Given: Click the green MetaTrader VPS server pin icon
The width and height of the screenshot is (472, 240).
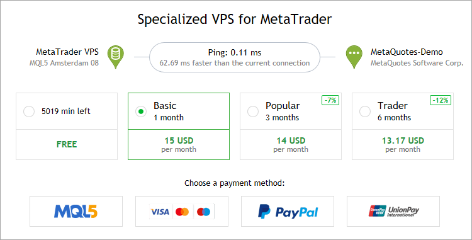Looking at the screenshot, I should click(116, 57).
